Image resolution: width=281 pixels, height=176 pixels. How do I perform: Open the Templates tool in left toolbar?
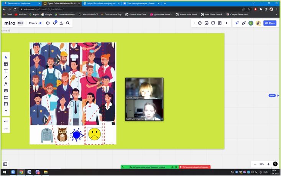coord(6,64)
